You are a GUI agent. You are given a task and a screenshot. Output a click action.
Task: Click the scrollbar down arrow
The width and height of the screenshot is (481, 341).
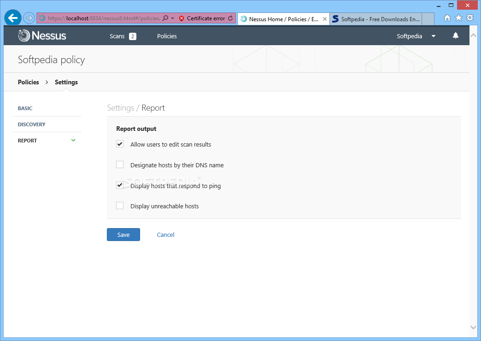473,327
